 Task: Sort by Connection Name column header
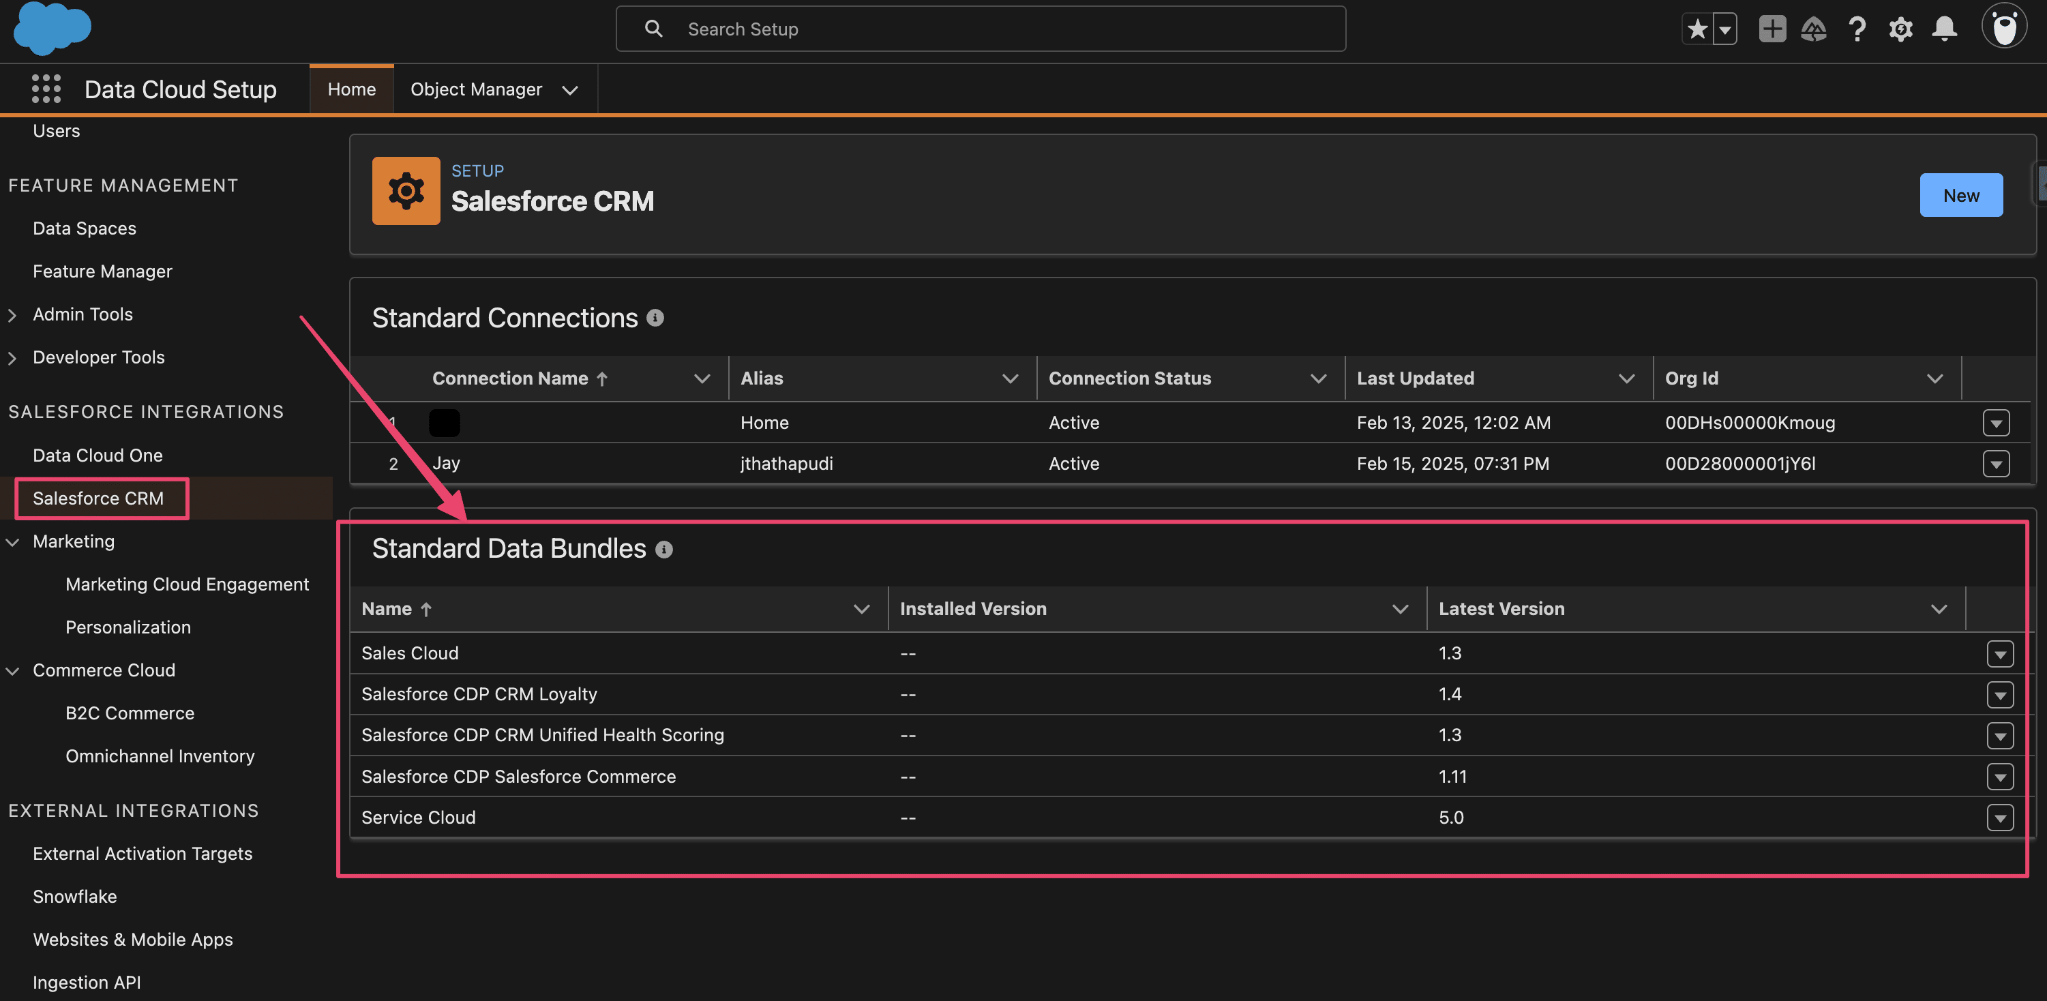510,379
